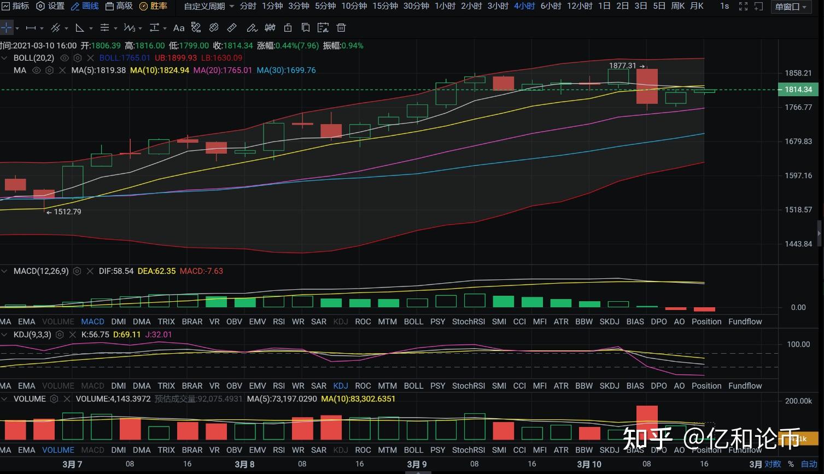Delete all drawings with trash icon
Screen dimensions: 824x474
coord(341,27)
